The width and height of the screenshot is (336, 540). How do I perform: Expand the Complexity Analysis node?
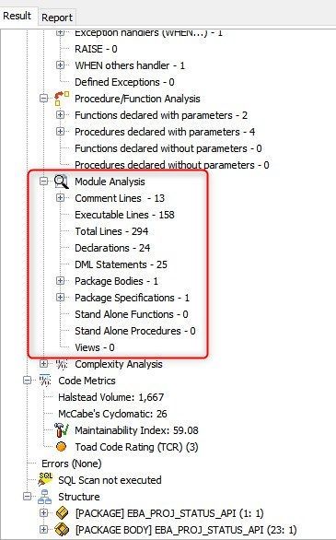tap(43, 363)
